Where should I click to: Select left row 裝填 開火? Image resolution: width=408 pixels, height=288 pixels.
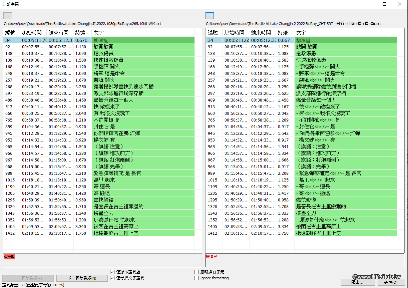(x=99, y=80)
